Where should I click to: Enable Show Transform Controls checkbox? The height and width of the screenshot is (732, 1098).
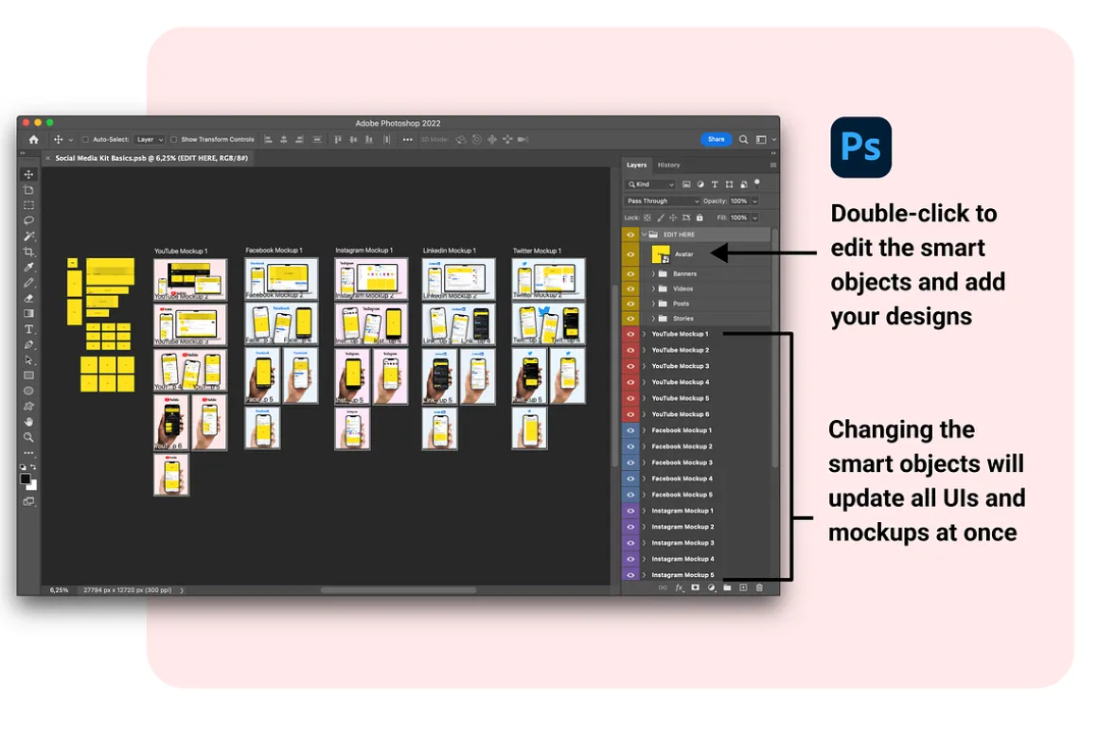click(173, 139)
